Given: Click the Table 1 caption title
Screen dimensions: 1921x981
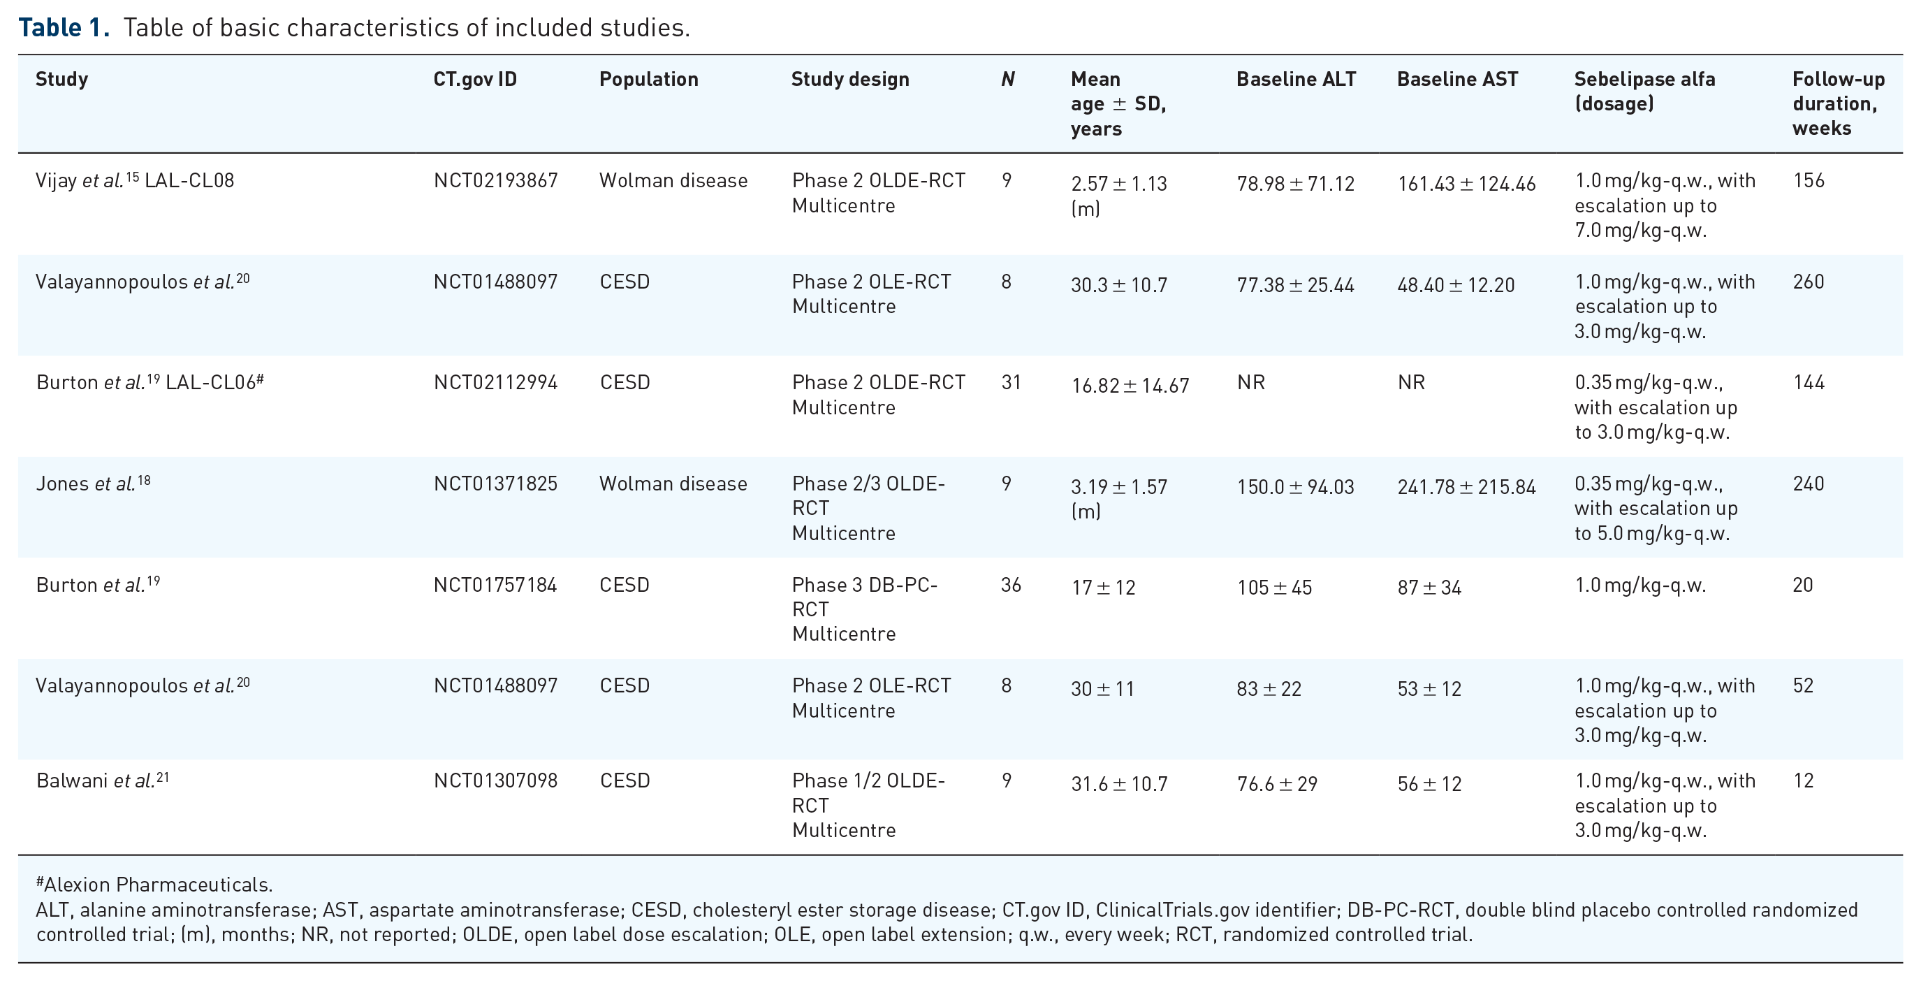Looking at the screenshot, I should pos(354,28).
